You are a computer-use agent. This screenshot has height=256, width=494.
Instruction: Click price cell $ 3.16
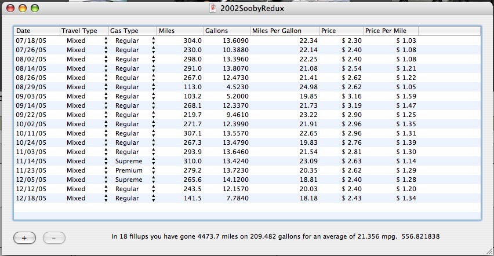(351, 96)
